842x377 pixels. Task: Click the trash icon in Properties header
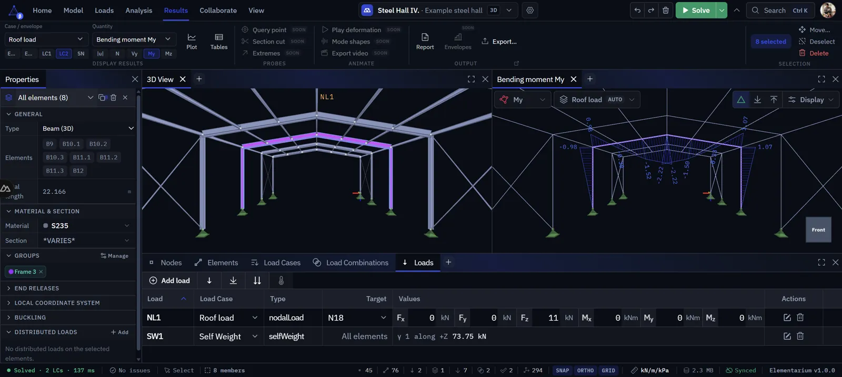tap(114, 97)
